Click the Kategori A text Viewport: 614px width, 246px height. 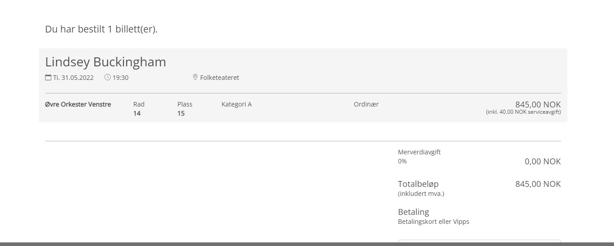pyautogui.click(x=237, y=104)
